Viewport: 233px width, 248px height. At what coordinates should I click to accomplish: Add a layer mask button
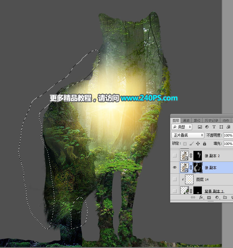tap(209, 197)
